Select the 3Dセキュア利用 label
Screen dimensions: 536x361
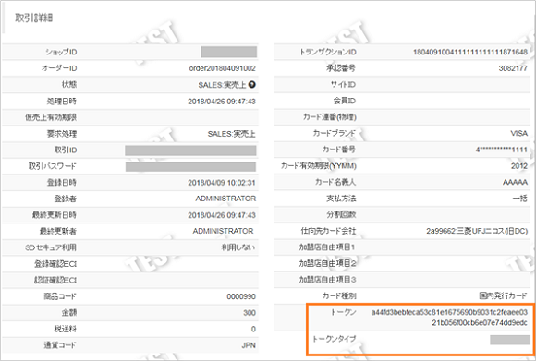[51, 247]
